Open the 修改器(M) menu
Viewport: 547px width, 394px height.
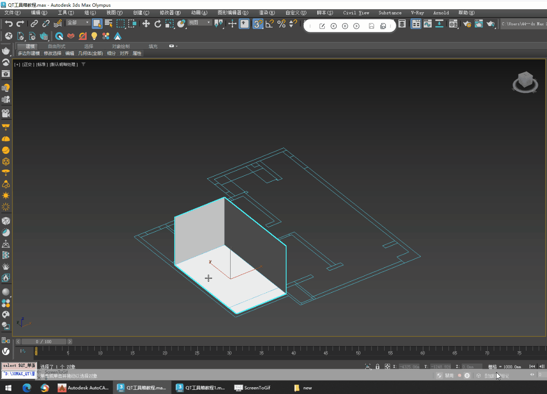tap(170, 13)
